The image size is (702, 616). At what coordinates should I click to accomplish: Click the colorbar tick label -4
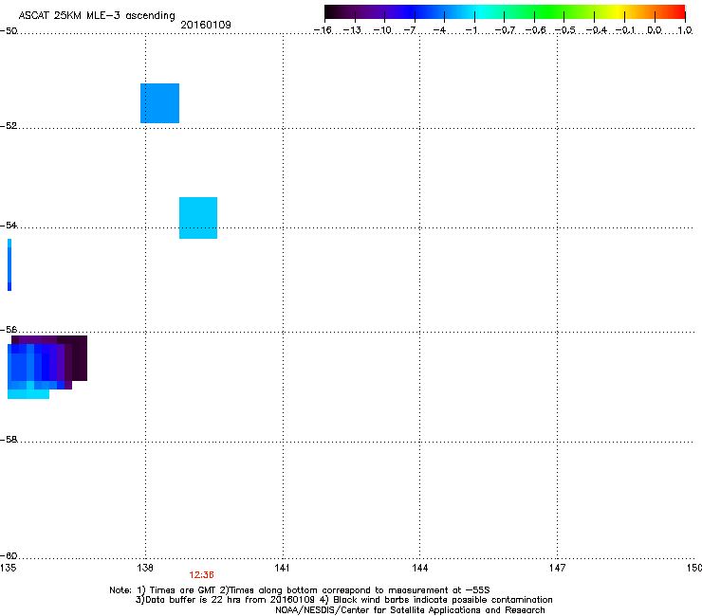pos(439,30)
